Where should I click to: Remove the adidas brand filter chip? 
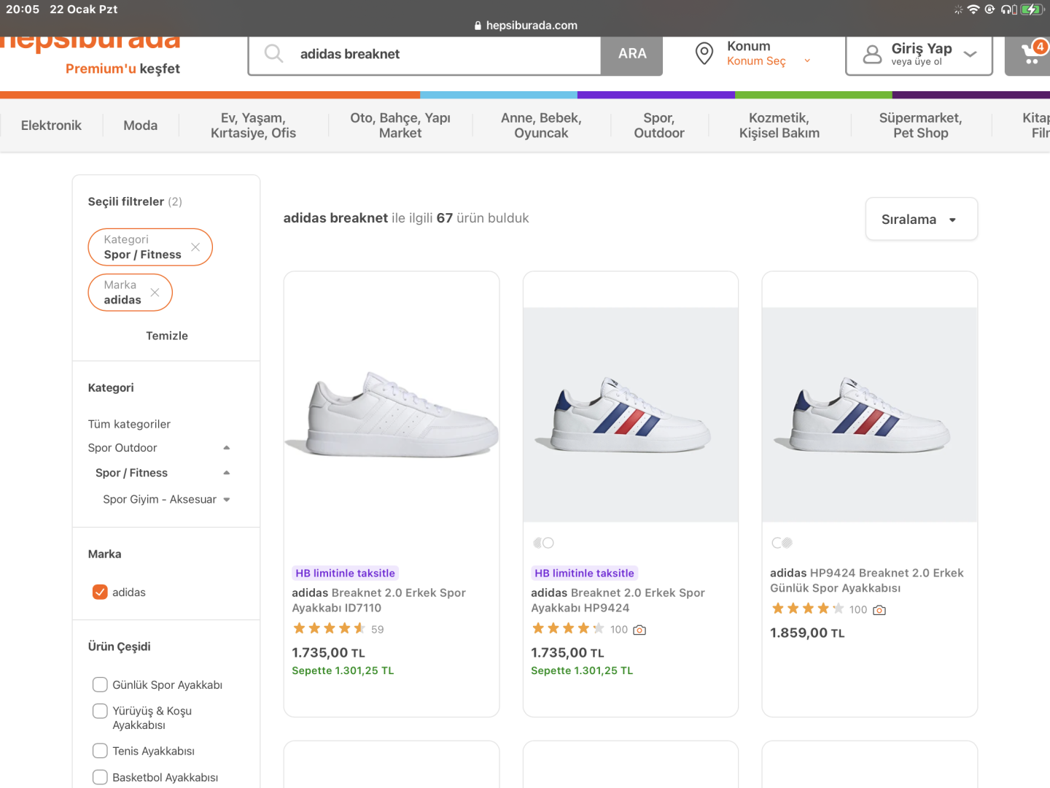pyautogui.click(x=155, y=293)
